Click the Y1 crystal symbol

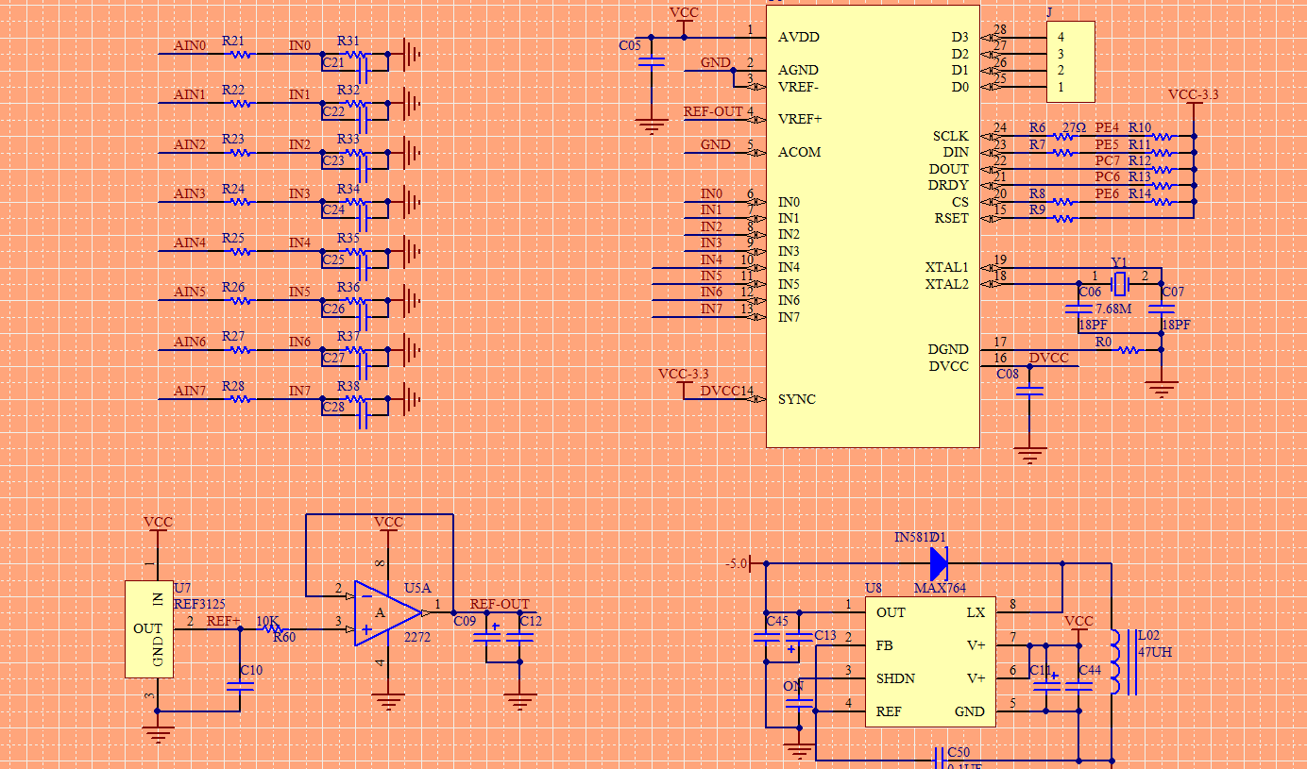tap(1120, 282)
